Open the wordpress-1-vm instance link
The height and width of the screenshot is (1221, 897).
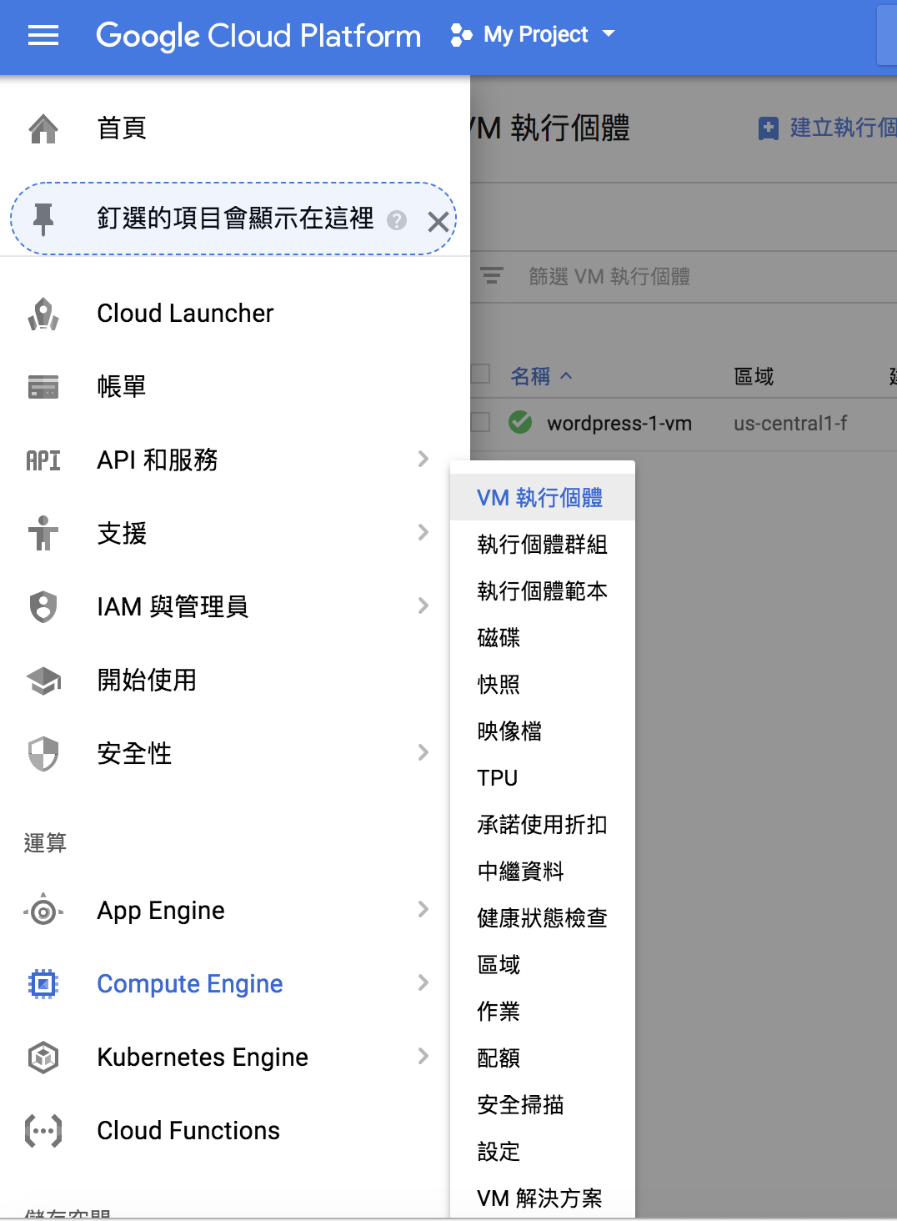pyautogui.click(x=619, y=424)
